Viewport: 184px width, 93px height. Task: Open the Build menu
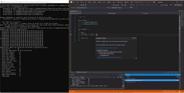pyautogui.click(x=95, y=2)
